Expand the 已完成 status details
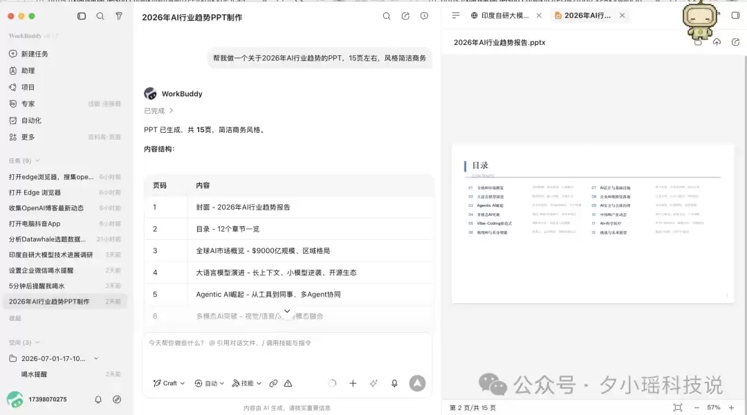 (x=158, y=111)
